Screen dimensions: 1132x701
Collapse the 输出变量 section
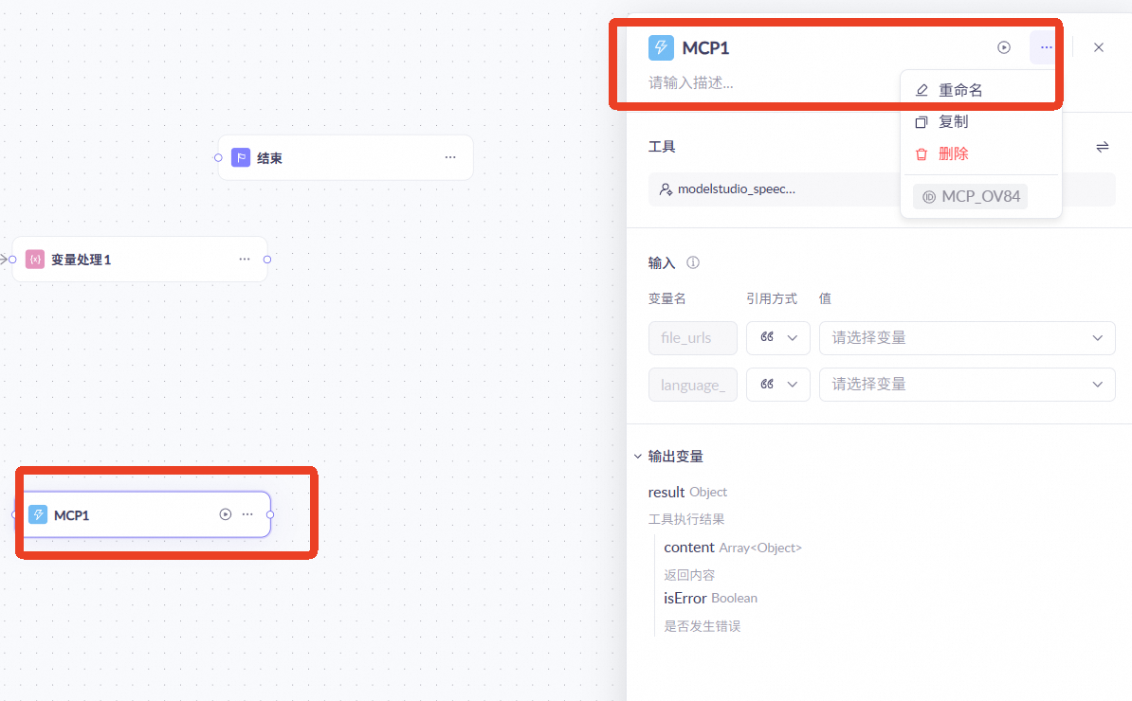pyautogui.click(x=638, y=457)
